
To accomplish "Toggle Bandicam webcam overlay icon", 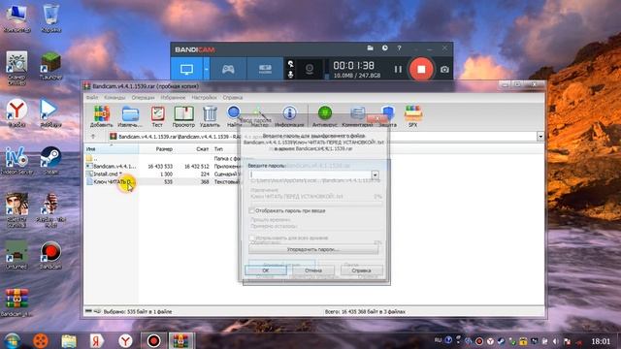I will click(310, 69).
